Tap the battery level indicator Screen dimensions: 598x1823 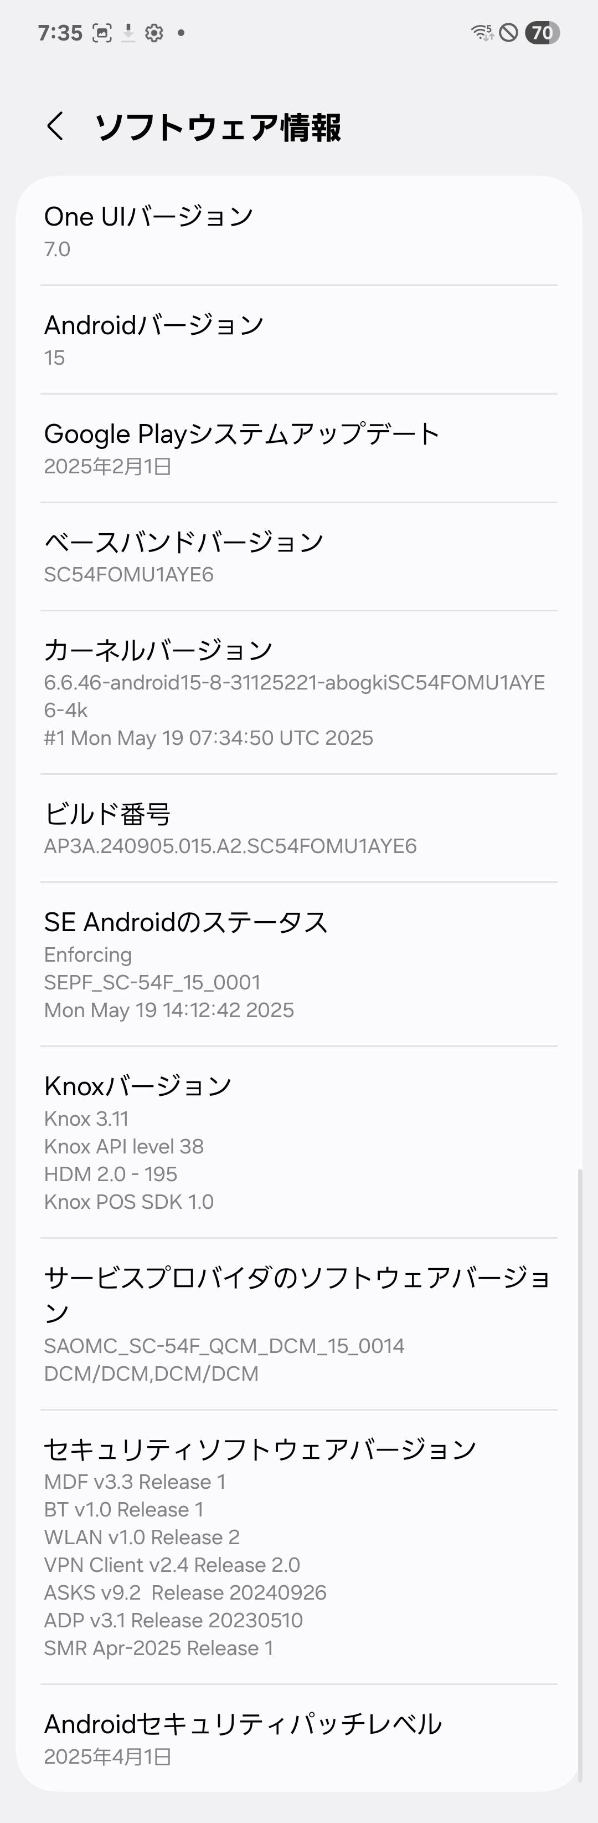pos(542,33)
